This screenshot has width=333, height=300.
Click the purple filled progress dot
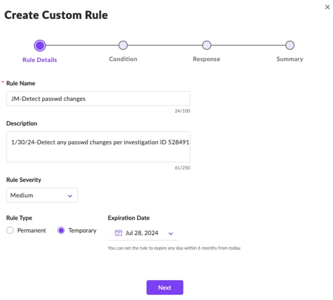tap(39, 46)
